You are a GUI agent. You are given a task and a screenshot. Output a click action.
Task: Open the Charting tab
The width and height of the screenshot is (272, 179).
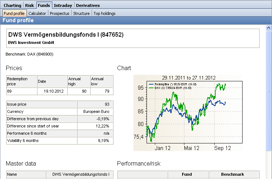(x=12, y=5)
